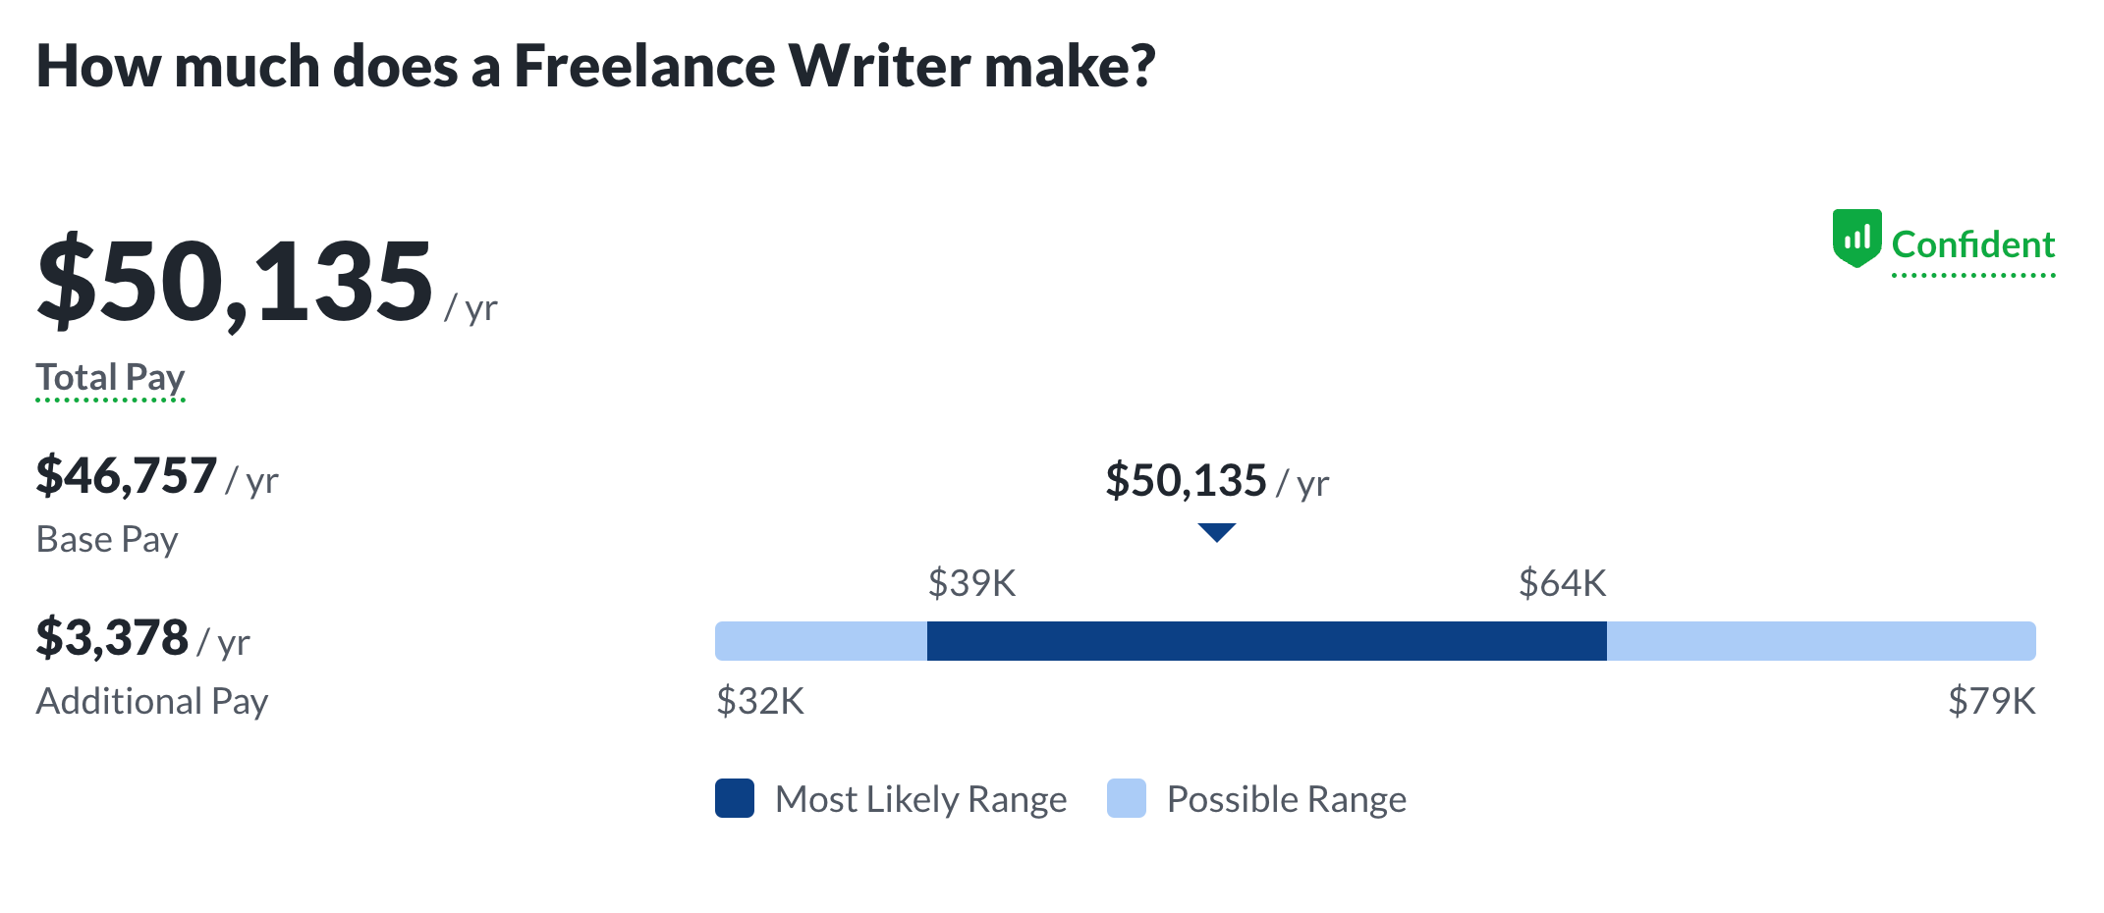Click the Total Pay dotted-underline link
The height and width of the screenshot is (913, 2104).
pos(110,378)
